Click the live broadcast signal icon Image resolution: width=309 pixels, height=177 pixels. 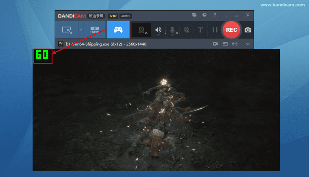point(235,44)
